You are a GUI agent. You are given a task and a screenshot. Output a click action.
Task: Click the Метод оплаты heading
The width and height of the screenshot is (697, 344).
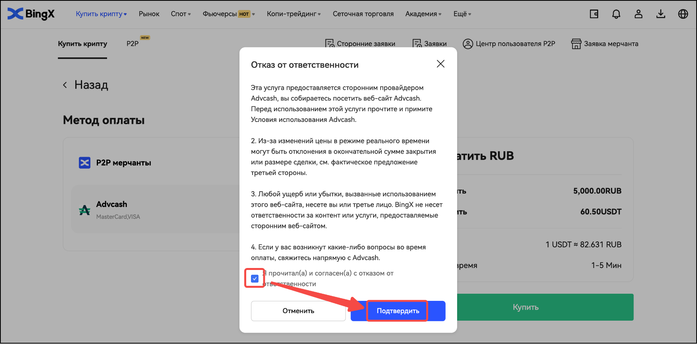104,120
